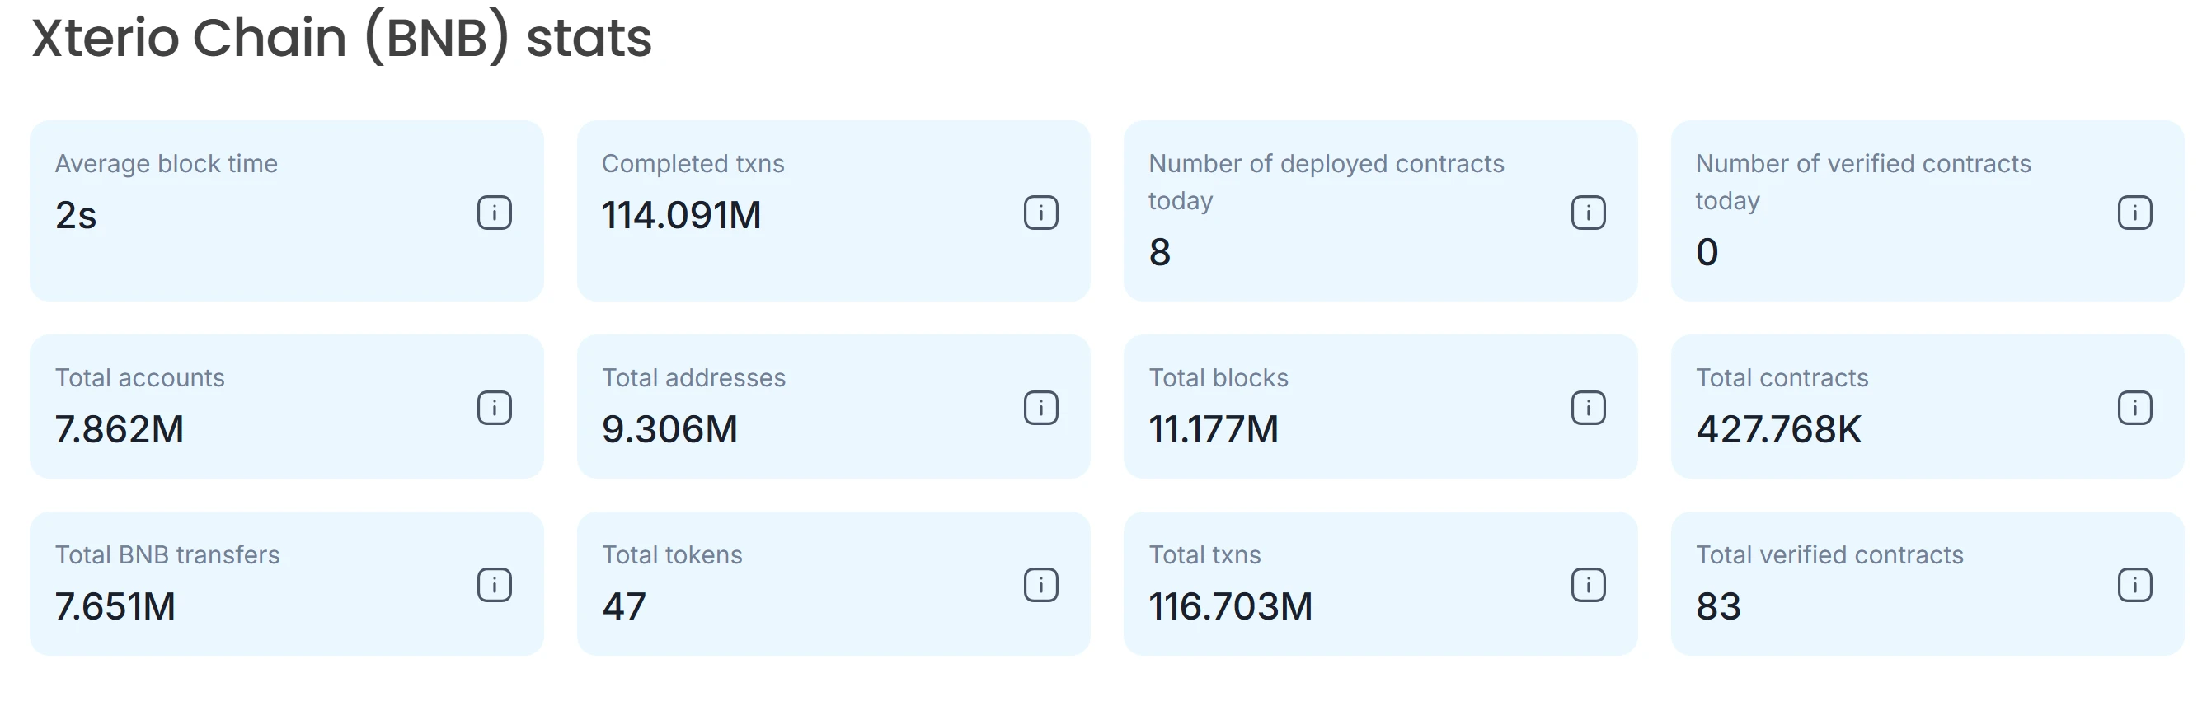Click Total verified contracts info icon
This screenshot has height=706, width=2207.
(x=2134, y=586)
